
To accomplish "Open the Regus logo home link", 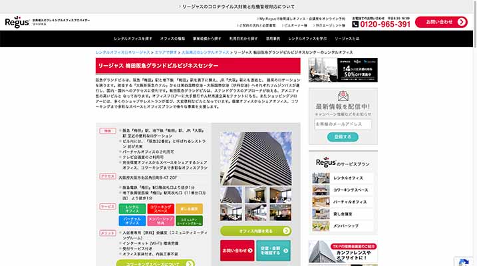I will 17,22.
